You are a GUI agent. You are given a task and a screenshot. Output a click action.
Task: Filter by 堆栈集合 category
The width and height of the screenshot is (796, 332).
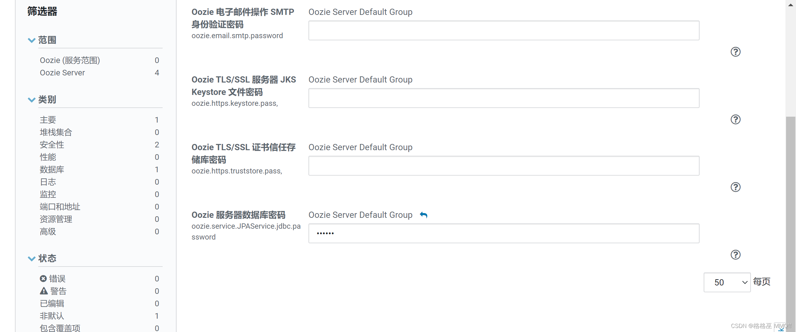pyautogui.click(x=56, y=132)
